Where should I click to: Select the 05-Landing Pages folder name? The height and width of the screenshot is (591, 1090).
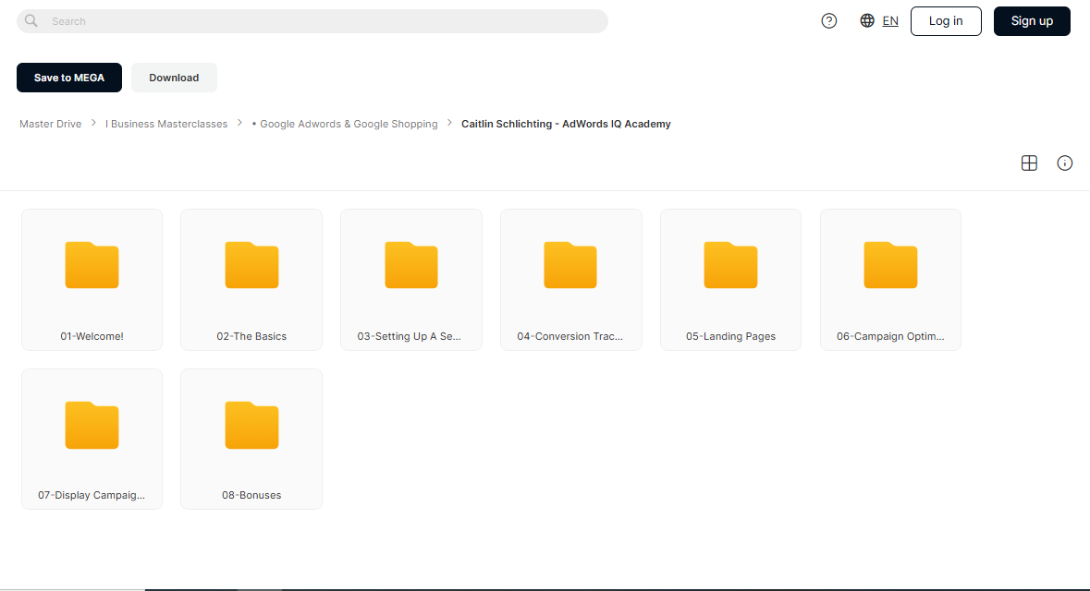pos(730,336)
